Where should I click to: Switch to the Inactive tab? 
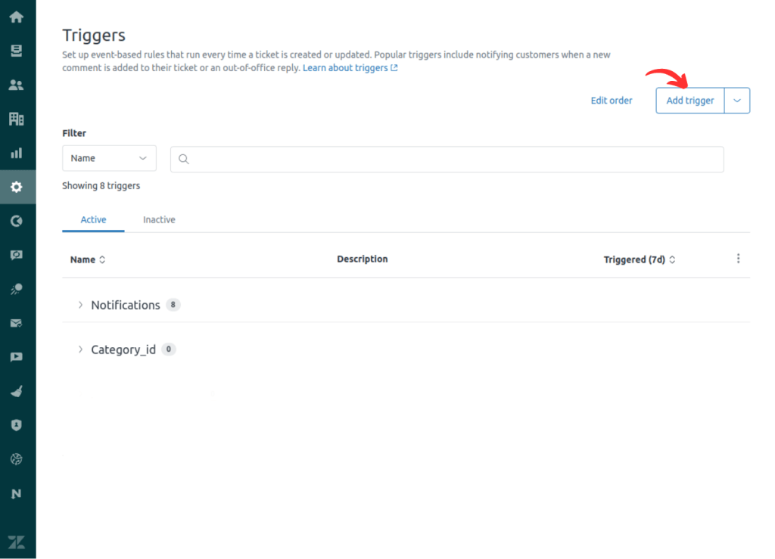(159, 220)
